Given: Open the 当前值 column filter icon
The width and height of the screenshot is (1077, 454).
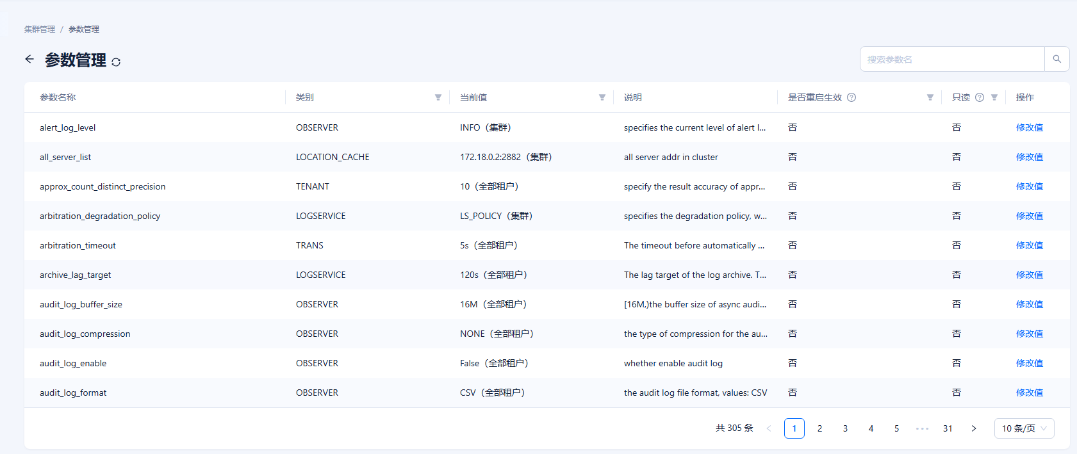Looking at the screenshot, I should (x=602, y=97).
